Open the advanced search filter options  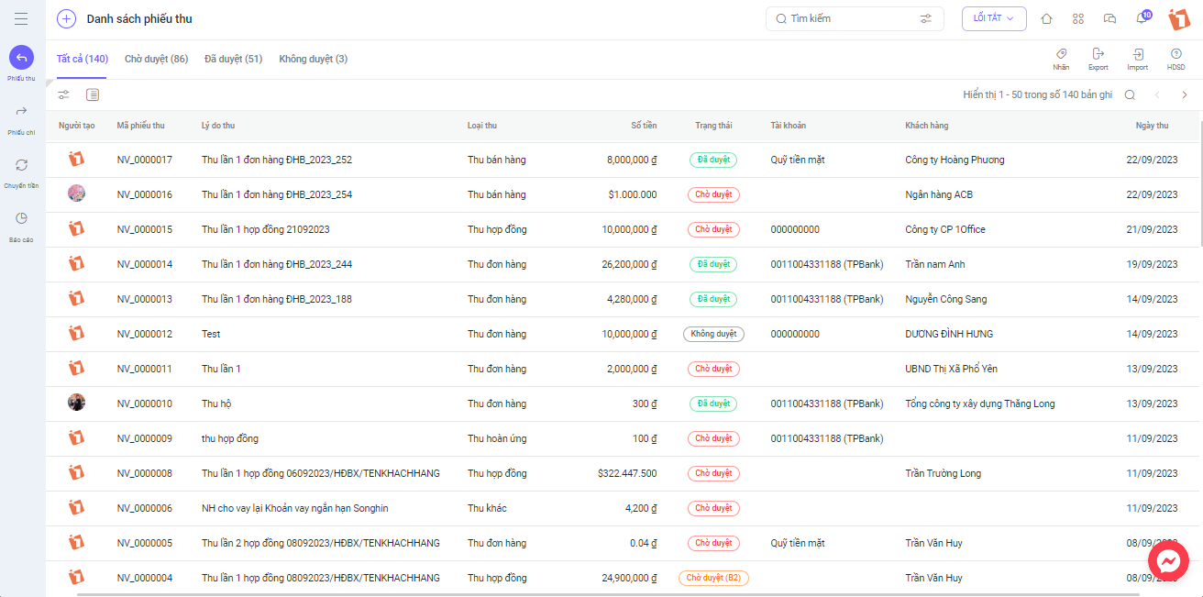click(926, 18)
